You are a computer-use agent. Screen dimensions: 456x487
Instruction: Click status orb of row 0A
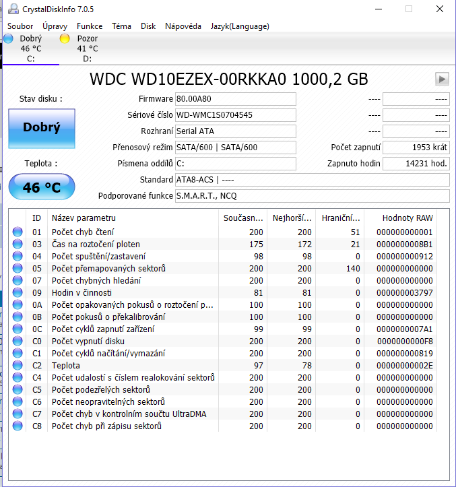click(18, 304)
